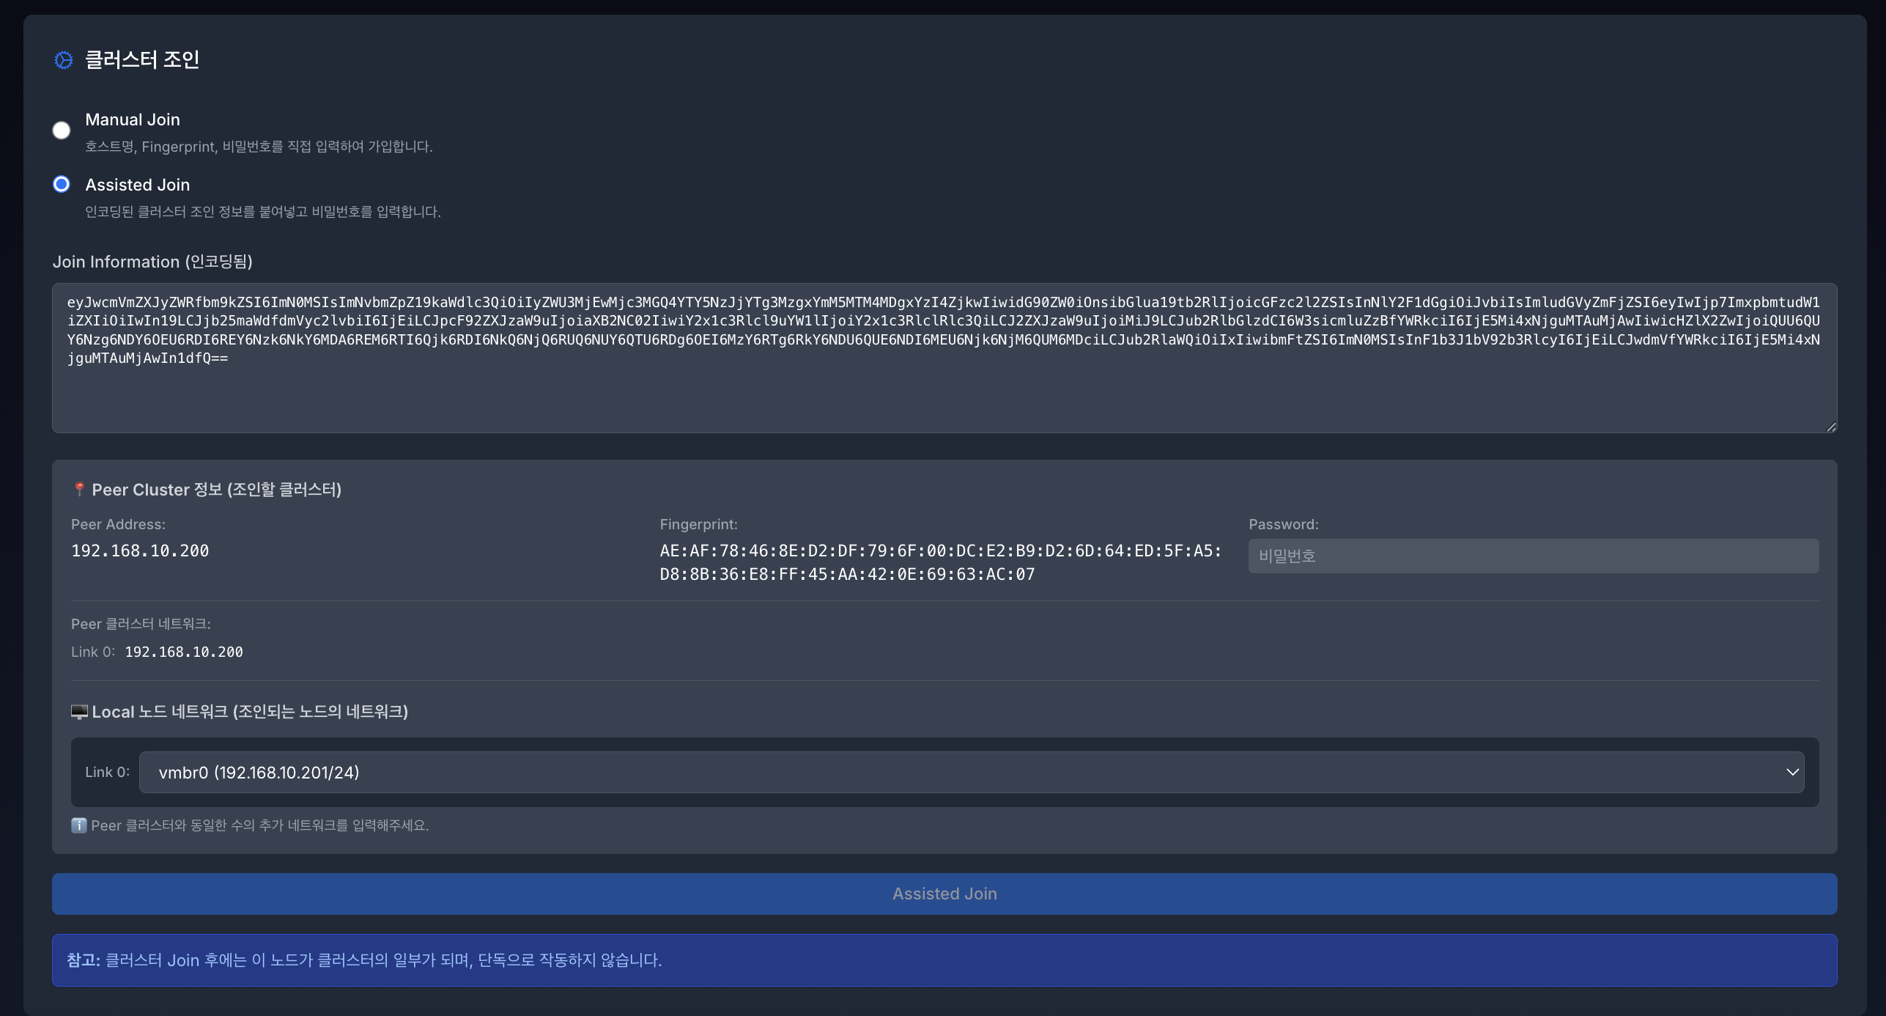
Task: Click the Assisted Join option label text
Action: tap(138, 185)
